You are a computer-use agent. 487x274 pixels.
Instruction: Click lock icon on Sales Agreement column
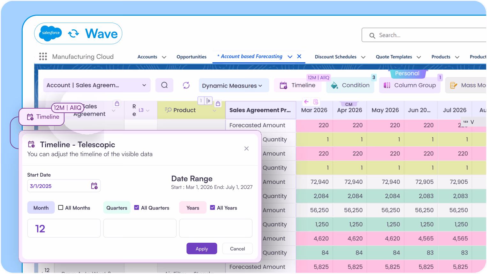tap(117, 103)
